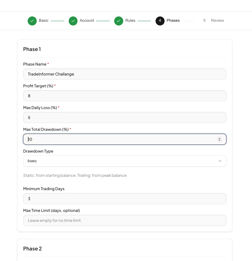Click the Max Daily Loss input field
The image size is (252, 261).
pyautogui.click(x=124, y=117)
